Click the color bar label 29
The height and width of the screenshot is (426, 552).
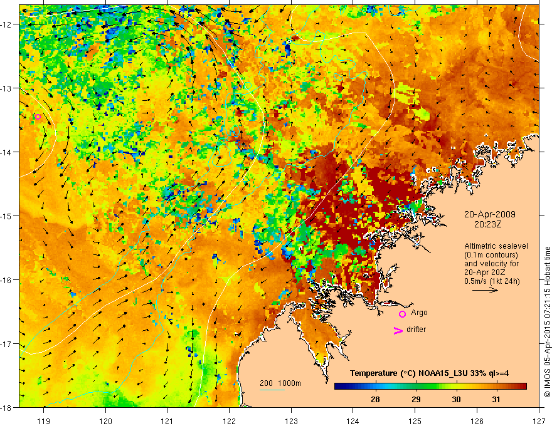(416, 399)
